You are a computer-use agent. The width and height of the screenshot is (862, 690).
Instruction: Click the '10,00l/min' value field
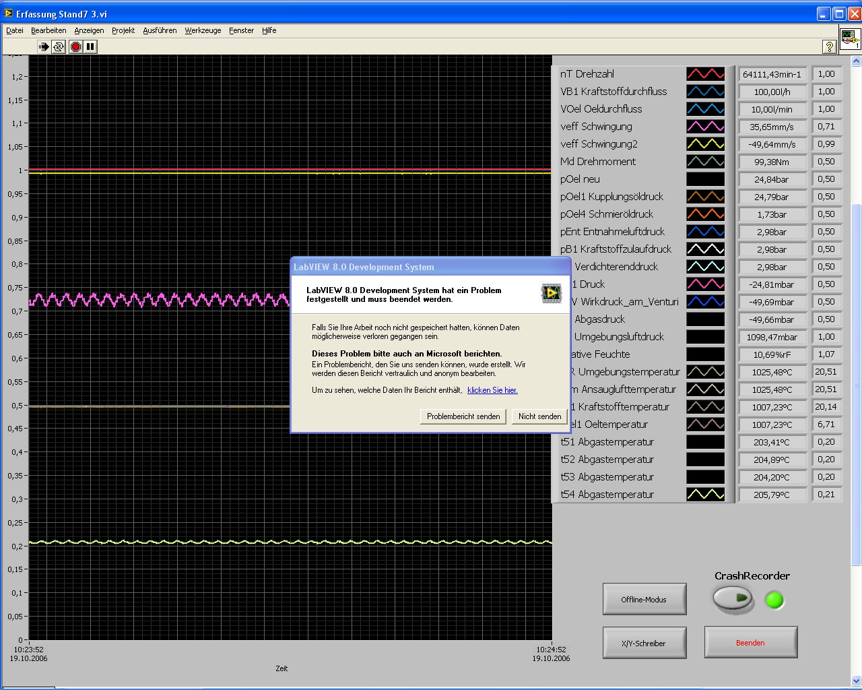point(772,110)
